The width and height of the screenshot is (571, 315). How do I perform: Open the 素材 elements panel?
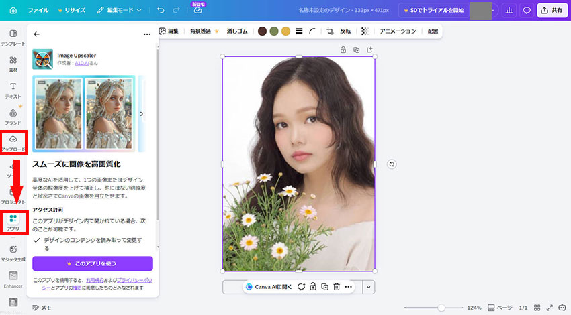click(13, 64)
